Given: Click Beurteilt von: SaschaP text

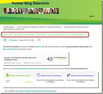Looking at the screenshot, I should 12,63.
